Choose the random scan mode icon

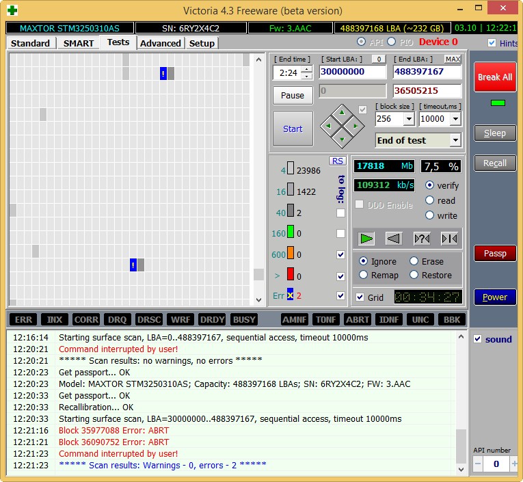(x=422, y=238)
